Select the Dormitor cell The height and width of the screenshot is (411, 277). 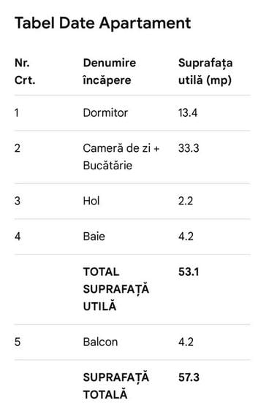(105, 113)
